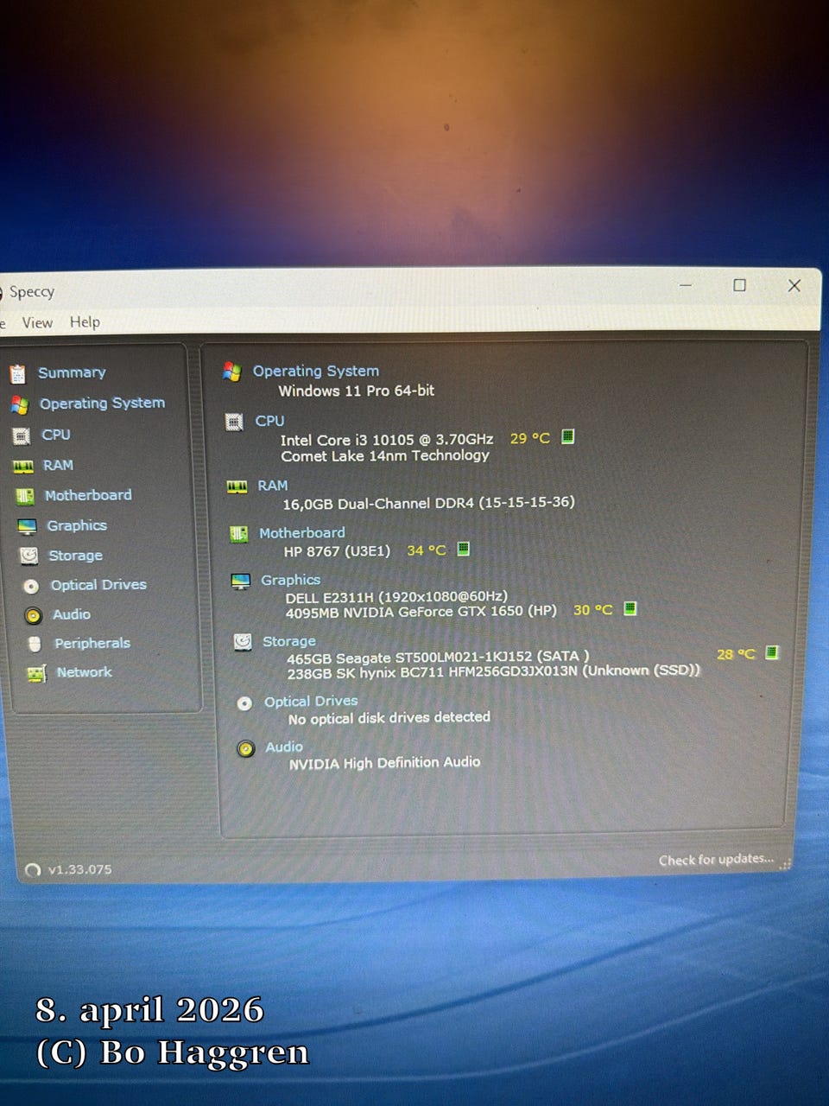Click the CPU chip icon in sidebar
The height and width of the screenshot is (1106, 829).
(22, 435)
